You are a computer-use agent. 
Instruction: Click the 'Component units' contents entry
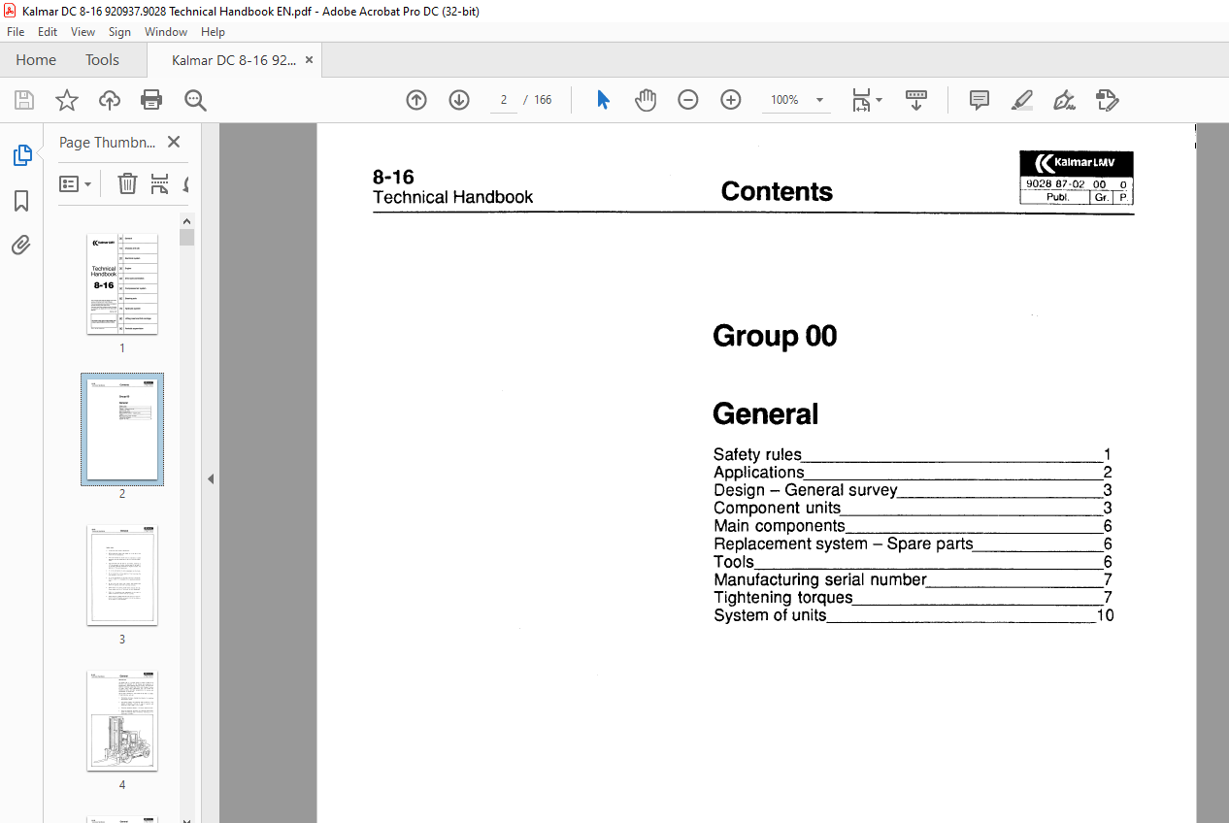(913, 508)
